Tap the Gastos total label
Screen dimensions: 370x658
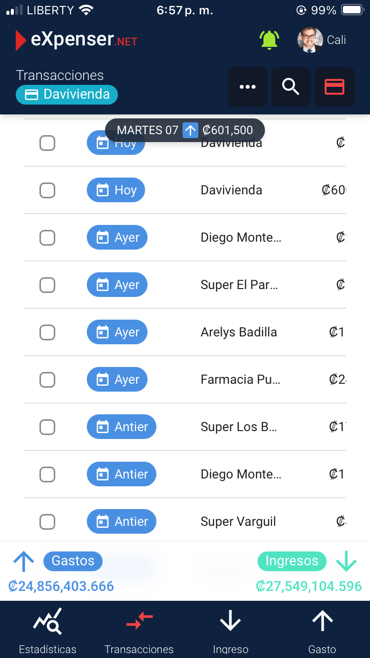coord(73,561)
